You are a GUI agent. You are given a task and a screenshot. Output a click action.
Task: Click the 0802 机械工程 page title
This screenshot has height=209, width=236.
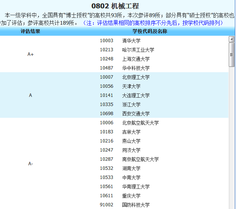(x=115, y=6)
